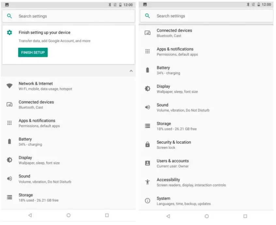276x225 pixels.
Task: Click the account icon for Users & accounts
Action: click(x=147, y=163)
